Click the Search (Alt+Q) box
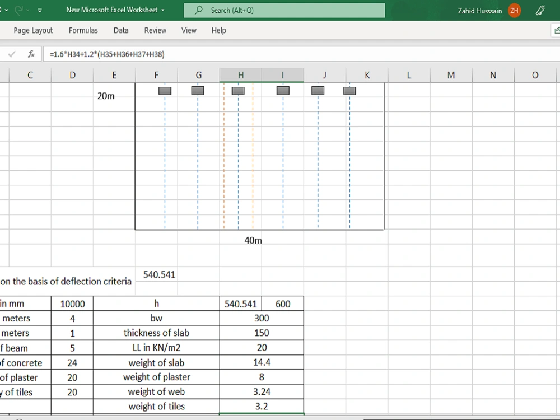 284,10
